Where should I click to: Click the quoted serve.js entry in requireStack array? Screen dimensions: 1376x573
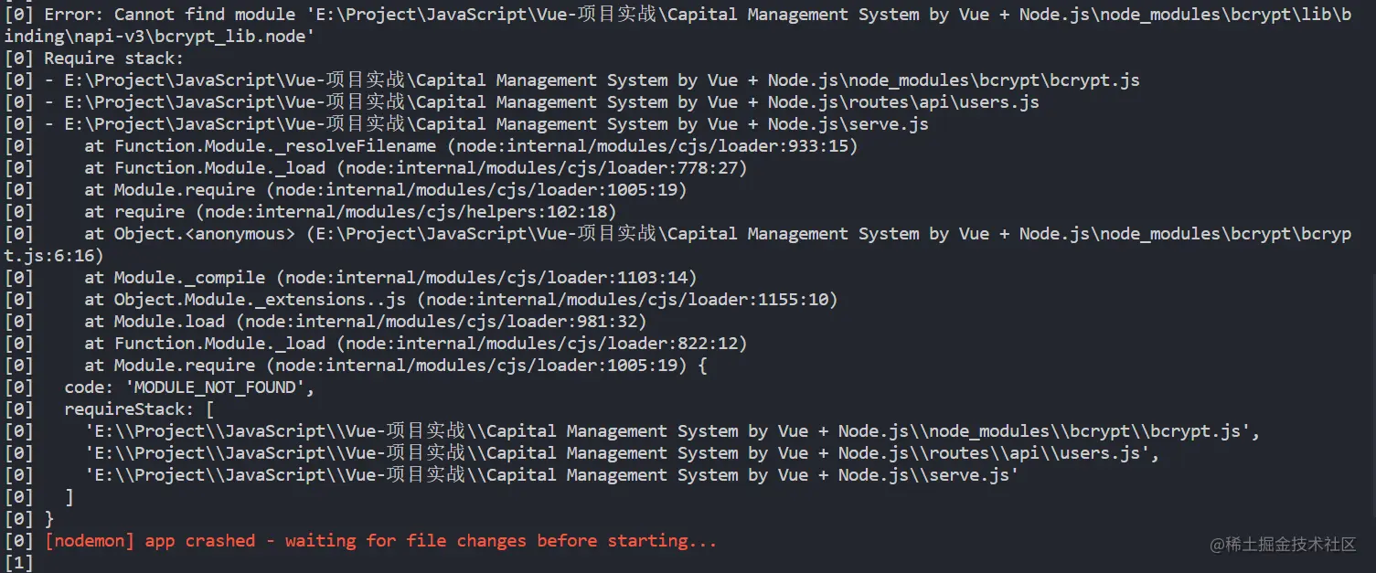(551, 475)
